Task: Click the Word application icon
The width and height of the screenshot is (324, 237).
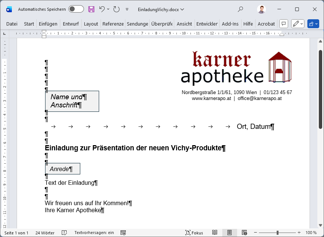Action: point(9,9)
